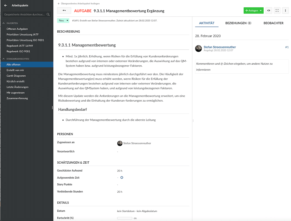Enter fullscreen view with the expand icon
This screenshot has width=291, height=221.
[277, 11]
